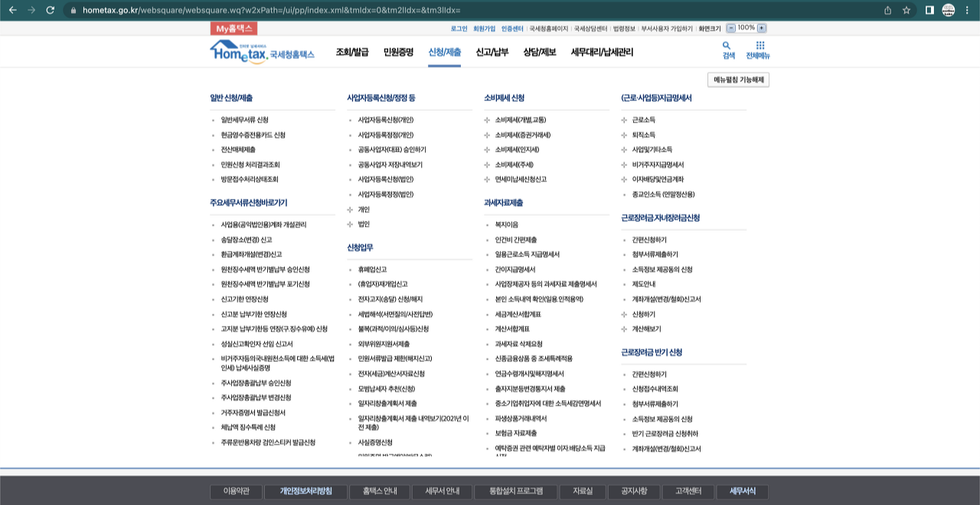This screenshot has width=980, height=505.
Task: Open the 신고/납부 menu
Action: pyautogui.click(x=492, y=51)
